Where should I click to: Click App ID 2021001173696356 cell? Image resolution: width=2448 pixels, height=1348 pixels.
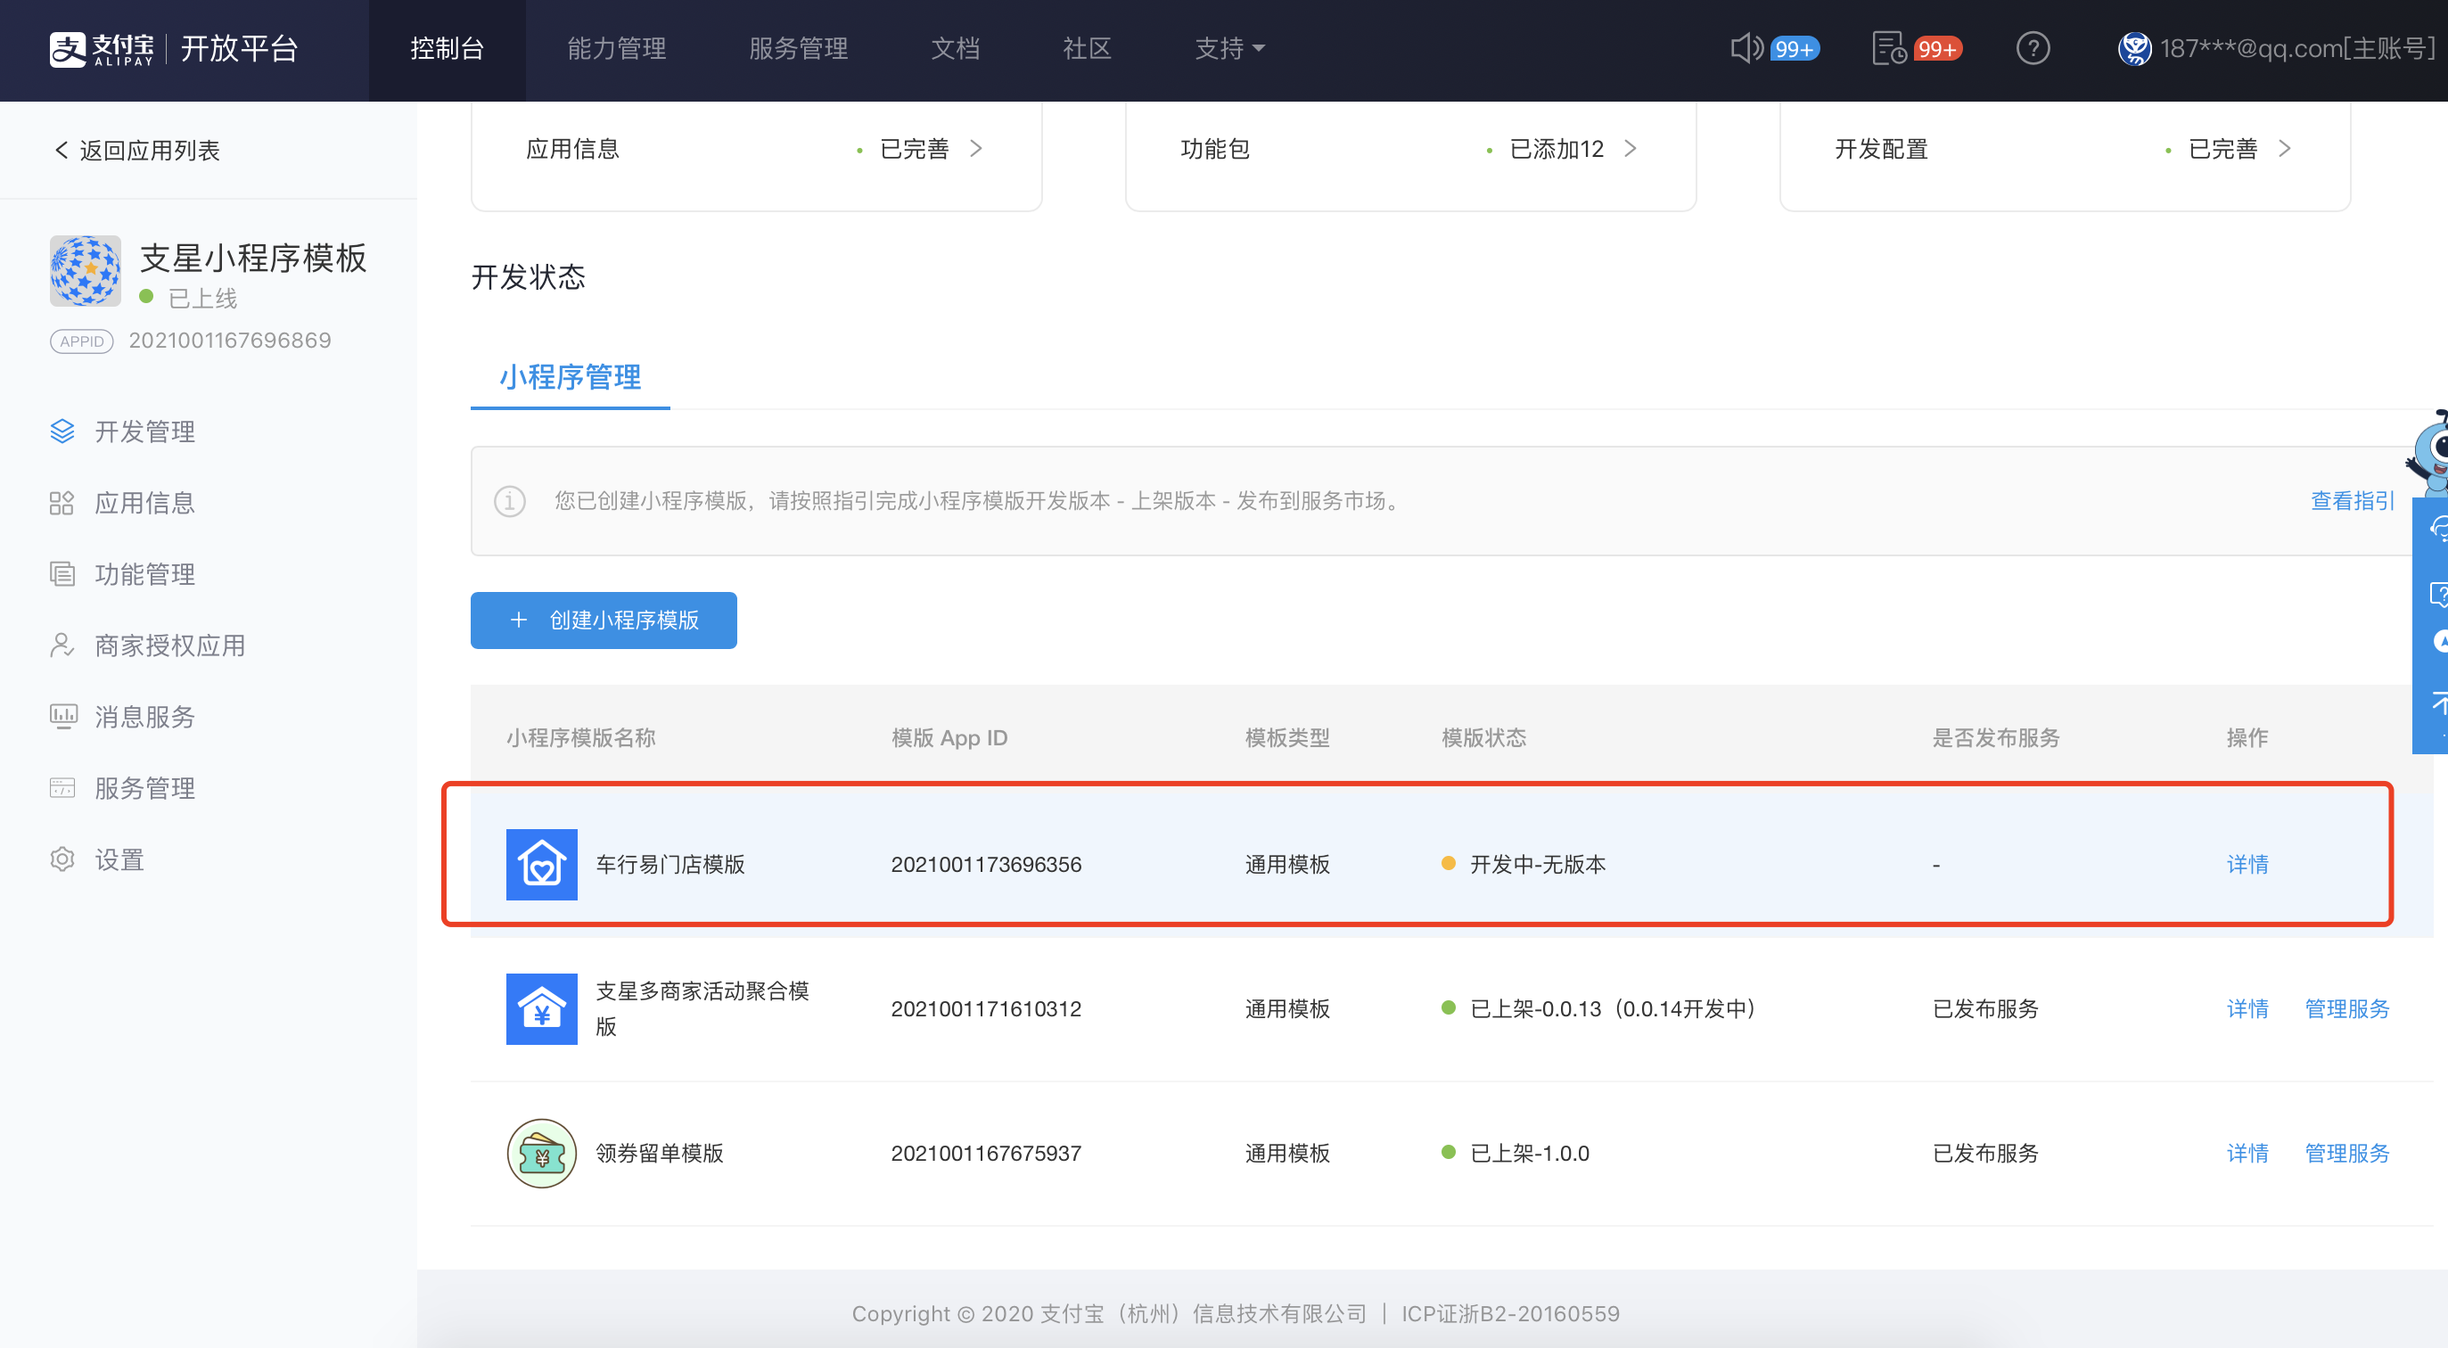click(x=987, y=864)
